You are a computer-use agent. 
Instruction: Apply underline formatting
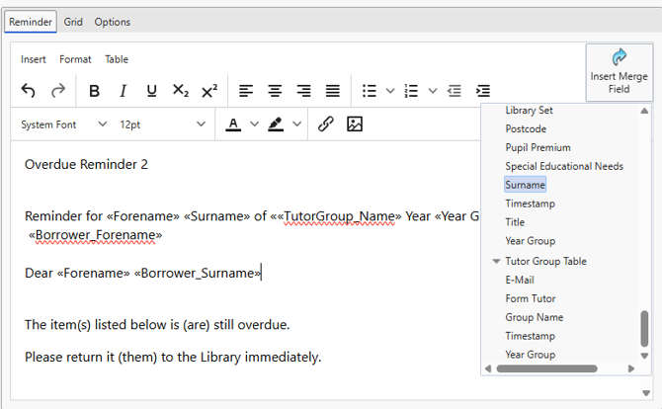[x=151, y=91]
